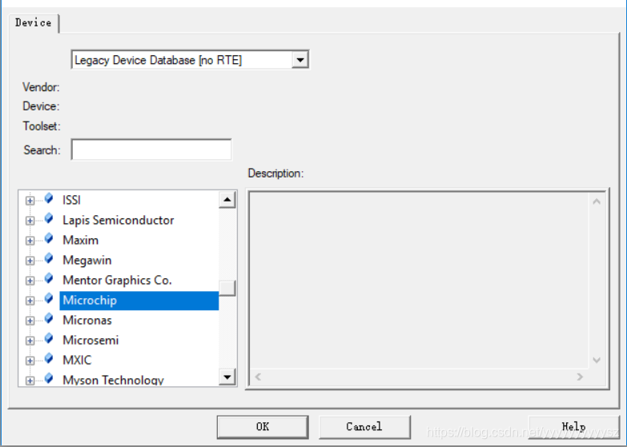Click inside the Description text area
The image size is (627, 447).
coord(420,281)
